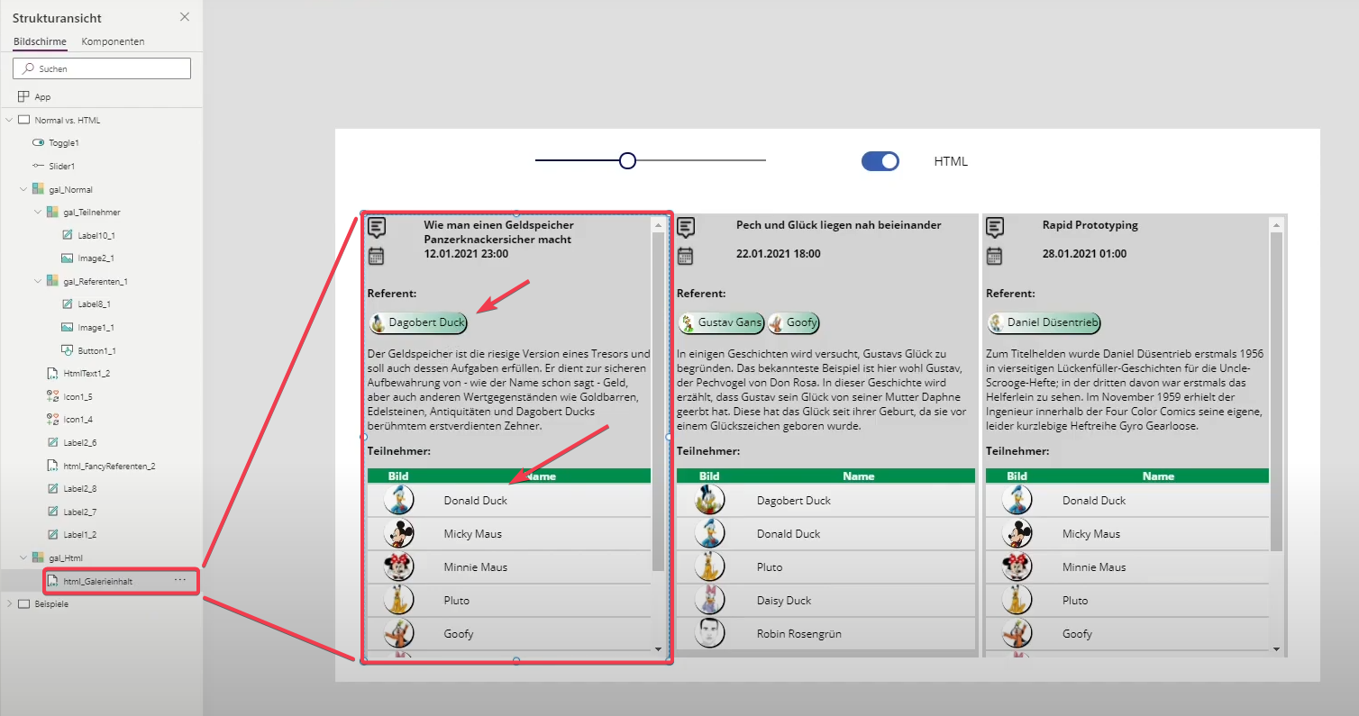Screen dimensions: 1359x716
Task: Collapse the gal_Teilnehmer gallery node
Action: (39, 213)
